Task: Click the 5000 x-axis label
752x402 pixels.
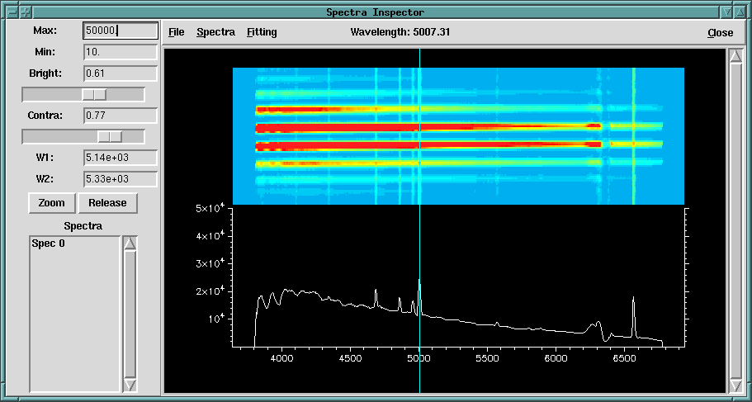Action: point(419,358)
